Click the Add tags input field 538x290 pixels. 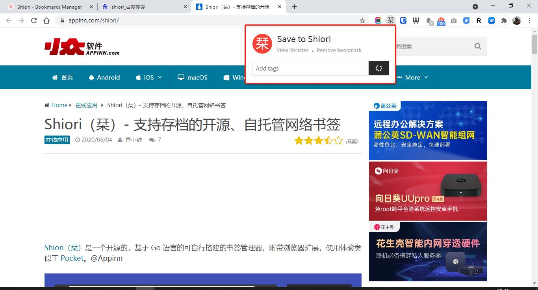pyautogui.click(x=310, y=68)
